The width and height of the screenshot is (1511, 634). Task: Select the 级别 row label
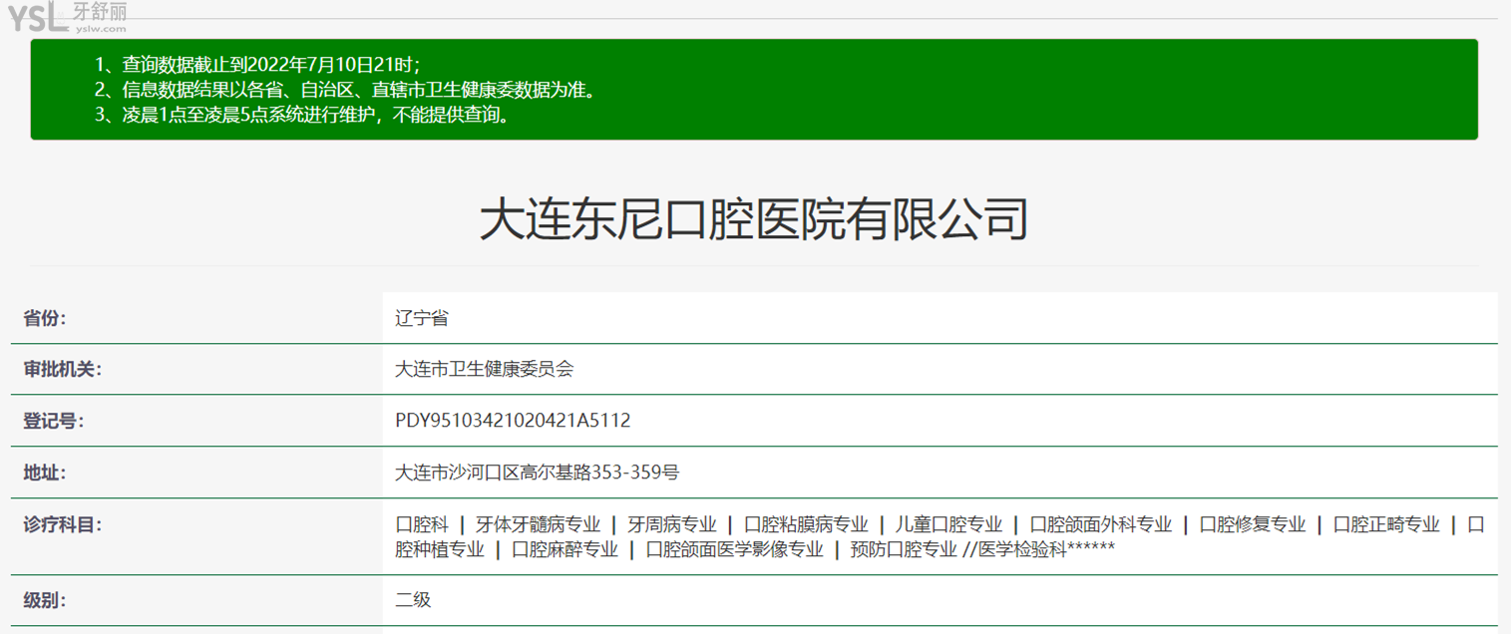pyautogui.click(x=45, y=601)
